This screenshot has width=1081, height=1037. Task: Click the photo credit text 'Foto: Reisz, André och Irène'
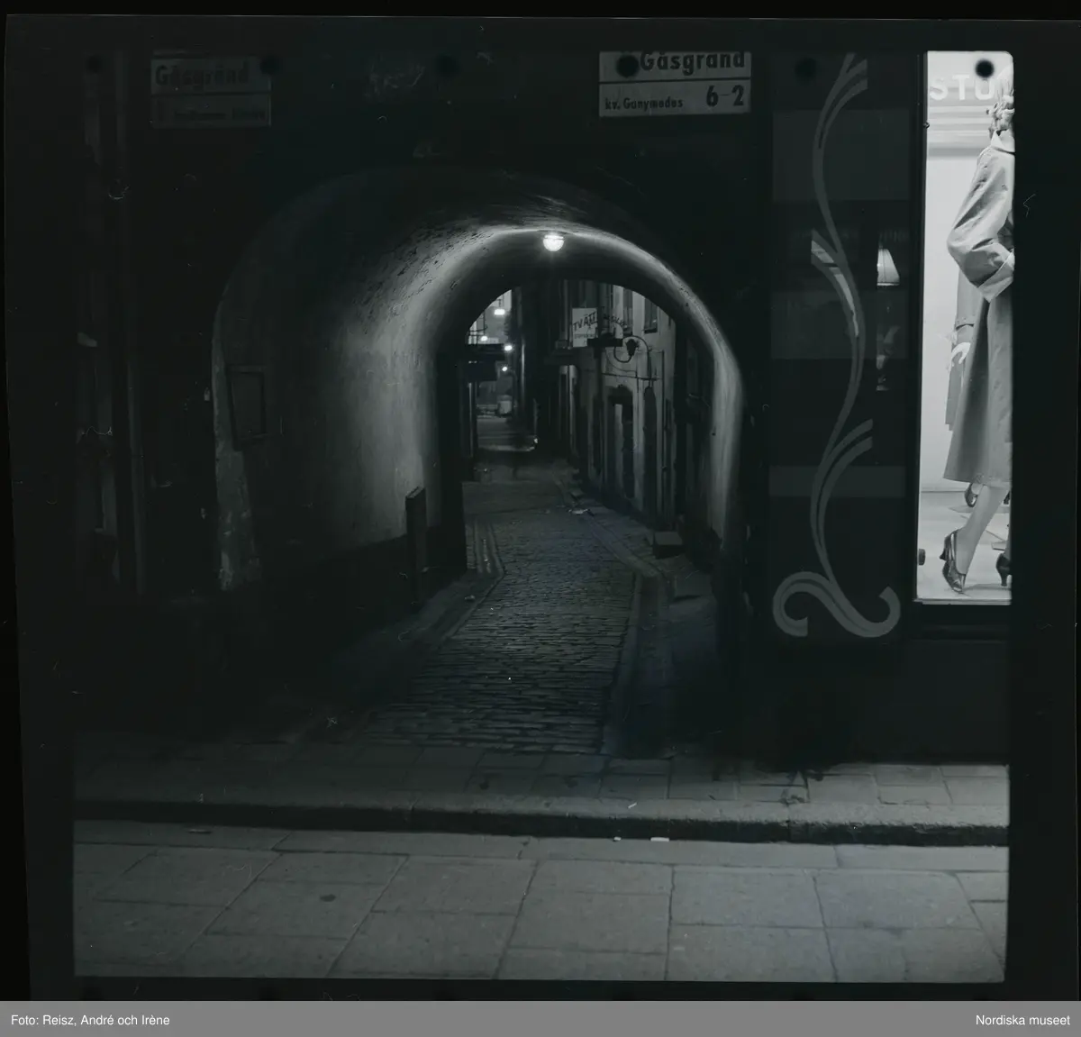point(90,1020)
